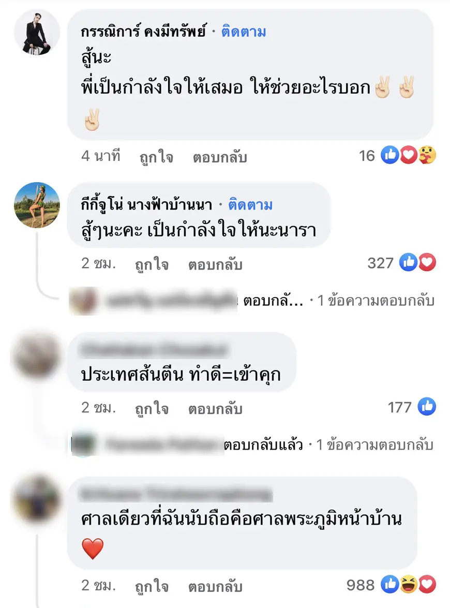This screenshot has height=608, width=450.
Task: Click the red heart reaction beside the 988 count
Action: tap(427, 584)
